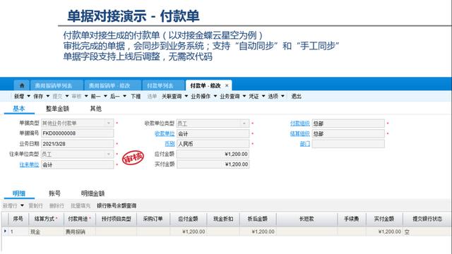Click the 收款单位 input field
The image size is (452, 254).
[x=213, y=133]
